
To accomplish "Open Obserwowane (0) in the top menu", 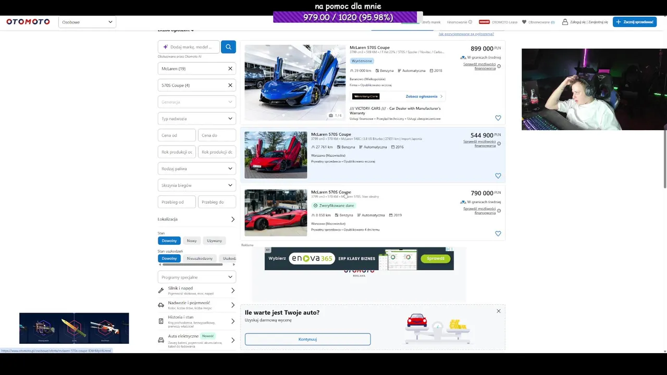I will pos(541,22).
